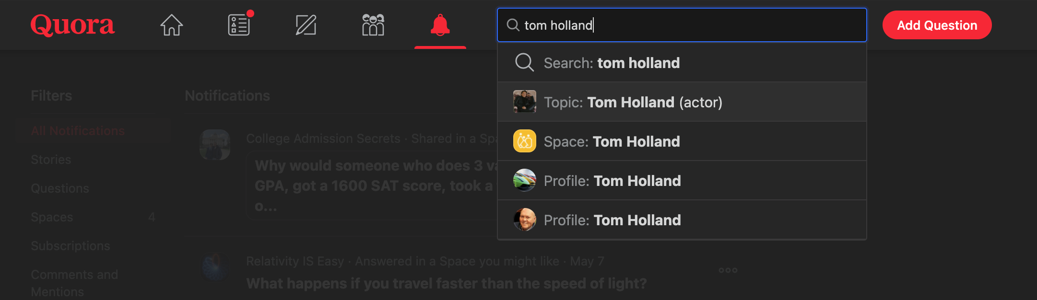
Task: Click the Add Question button
Action: (937, 25)
